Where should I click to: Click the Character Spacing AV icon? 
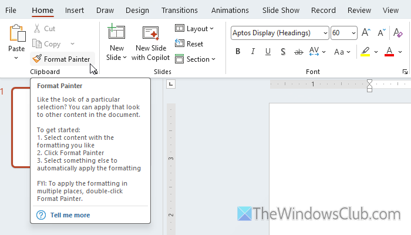click(314, 52)
